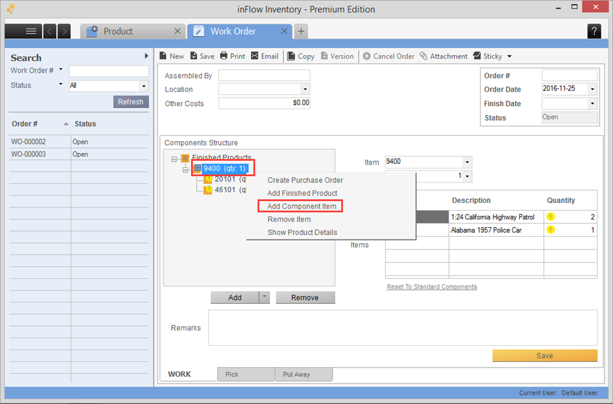613x404 pixels.
Task: Open the quantity dropdown showing 1
Action: (467, 176)
